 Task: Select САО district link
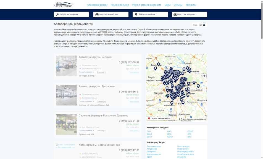(x=149, y=131)
